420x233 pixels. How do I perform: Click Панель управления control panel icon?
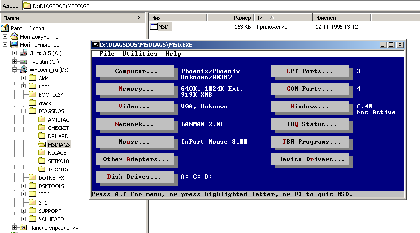[x=23, y=227]
